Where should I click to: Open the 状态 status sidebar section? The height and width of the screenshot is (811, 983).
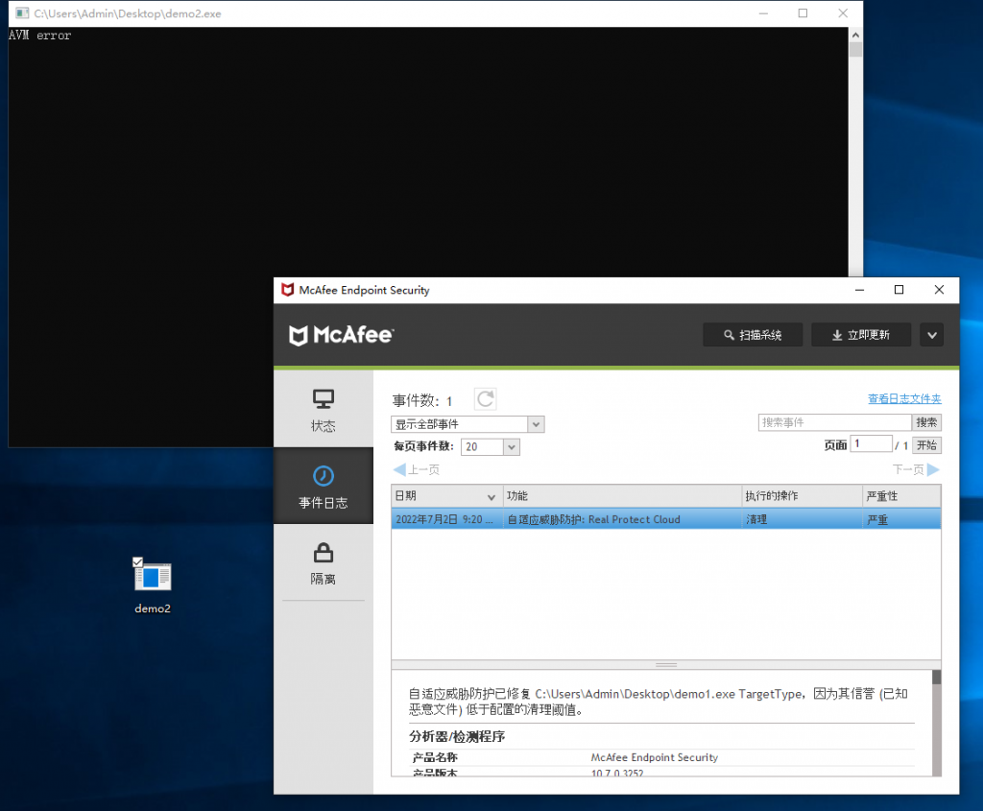point(324,410)
